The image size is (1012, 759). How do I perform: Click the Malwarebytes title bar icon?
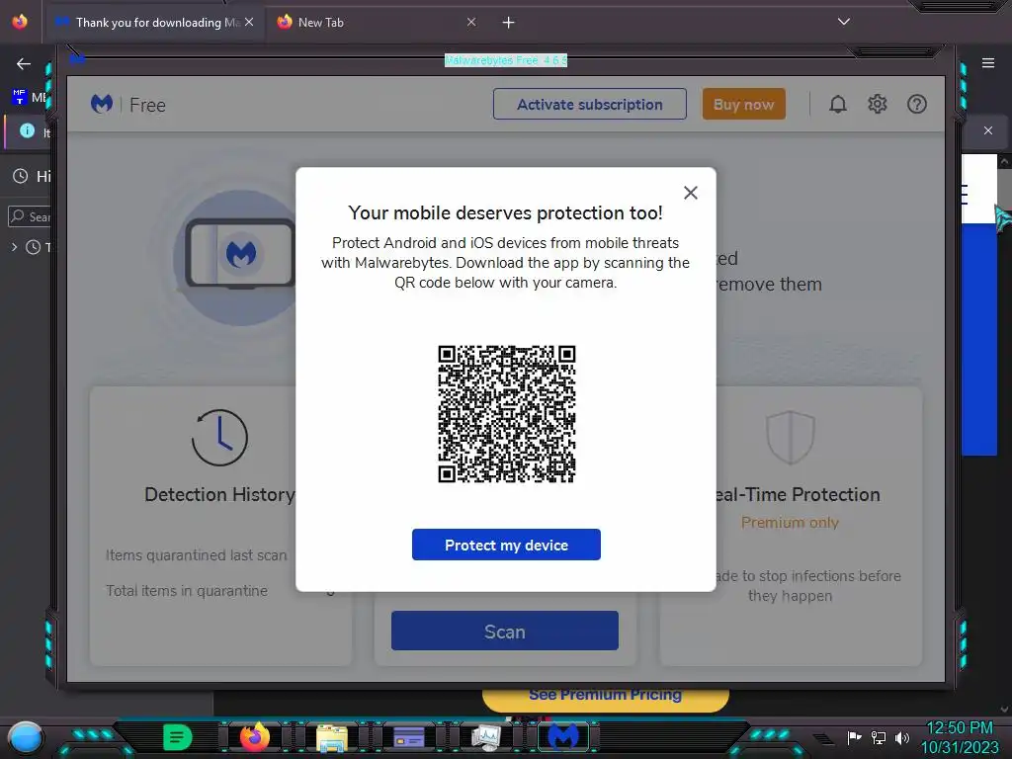(77, 60)
